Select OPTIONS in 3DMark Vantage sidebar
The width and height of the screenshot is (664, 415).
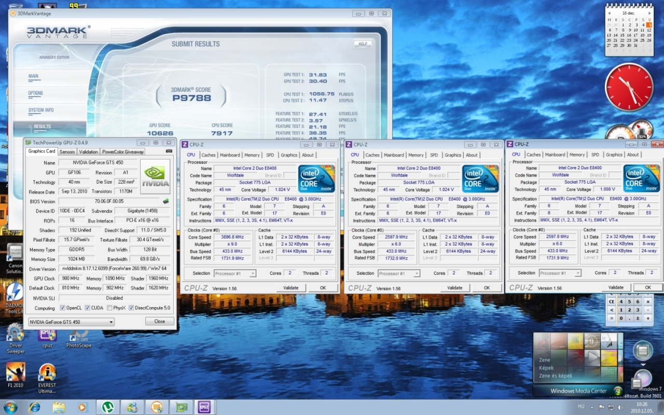click(36, 93)
